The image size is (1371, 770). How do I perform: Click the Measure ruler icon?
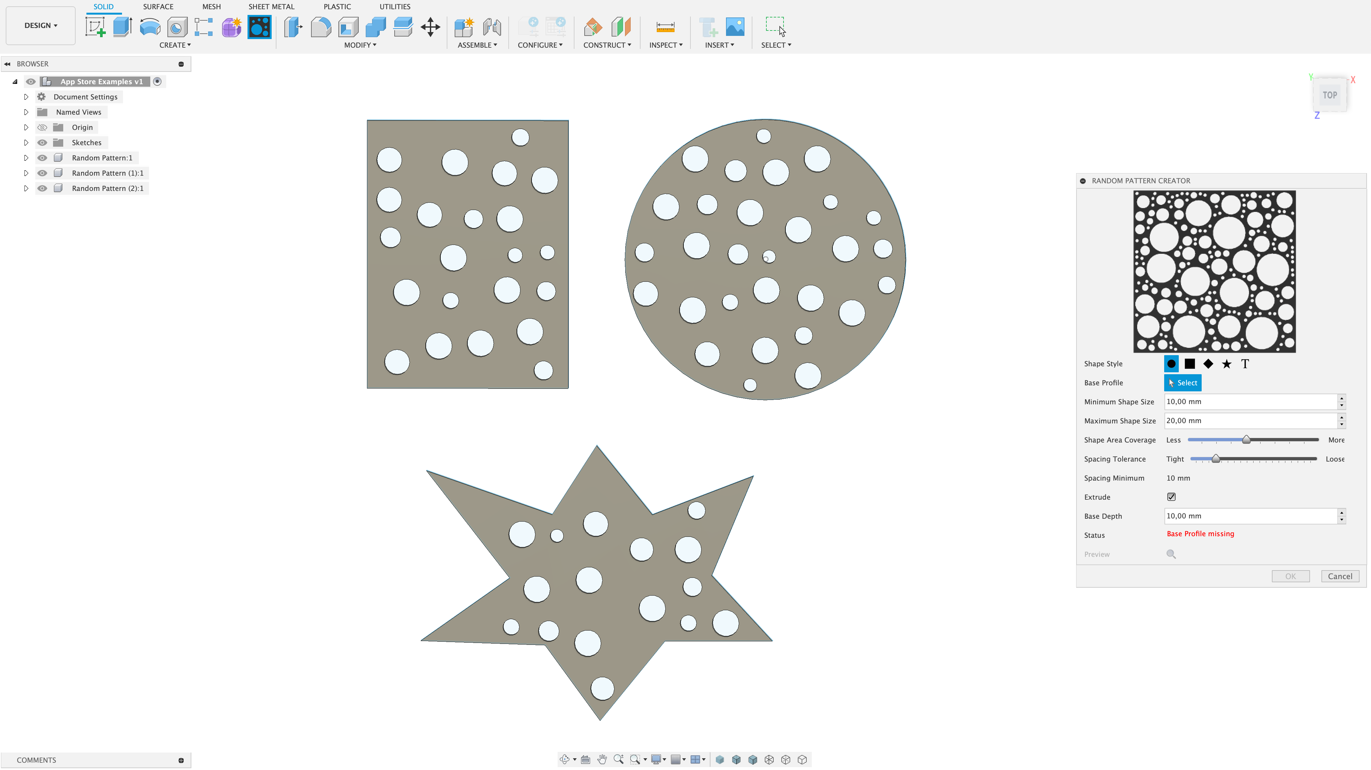(665, 27)
